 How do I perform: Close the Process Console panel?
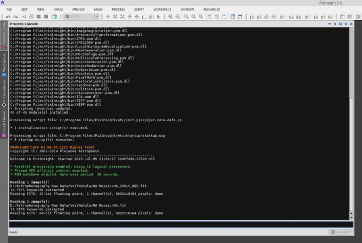[350, 24]
